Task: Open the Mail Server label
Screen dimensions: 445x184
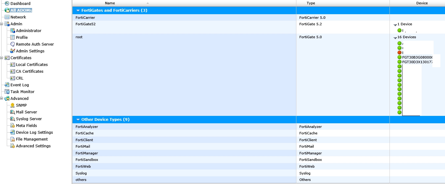Action: point(27,112)
